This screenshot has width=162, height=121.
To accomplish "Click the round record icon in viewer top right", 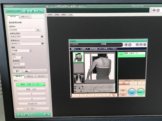I will [x=158, y=10].
